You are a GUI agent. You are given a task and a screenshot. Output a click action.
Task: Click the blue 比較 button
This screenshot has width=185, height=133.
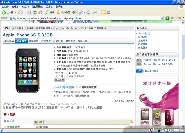pos(139,71)
